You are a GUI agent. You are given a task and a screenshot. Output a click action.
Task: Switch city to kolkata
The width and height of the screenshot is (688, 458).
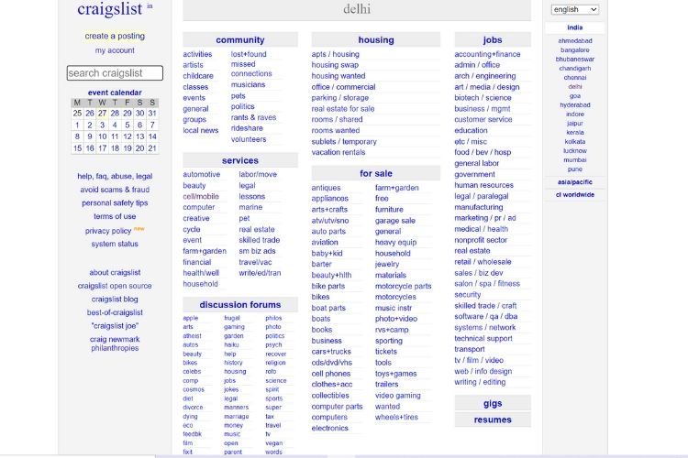[575, 142]
